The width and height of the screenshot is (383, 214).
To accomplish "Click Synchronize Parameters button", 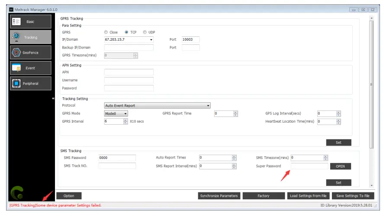I will point(219,196).
